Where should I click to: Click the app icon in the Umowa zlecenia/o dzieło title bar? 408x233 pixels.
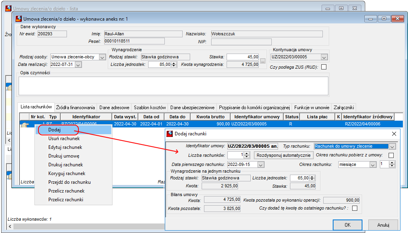[x=19, y=19]
